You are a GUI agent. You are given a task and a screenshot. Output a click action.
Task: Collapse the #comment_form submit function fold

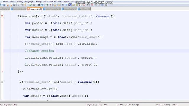click(2, 82)
